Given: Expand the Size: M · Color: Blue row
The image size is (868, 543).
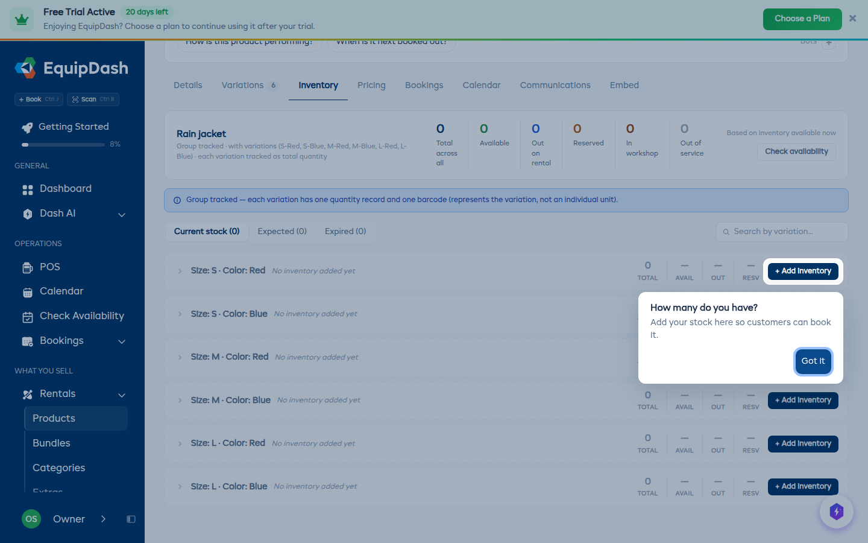Looking at the screenshot, I should (x=180, y=401).
